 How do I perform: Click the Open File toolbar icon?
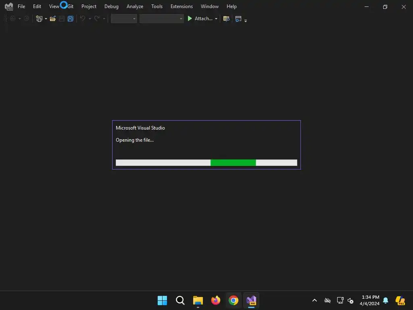(x=53, y=19)
